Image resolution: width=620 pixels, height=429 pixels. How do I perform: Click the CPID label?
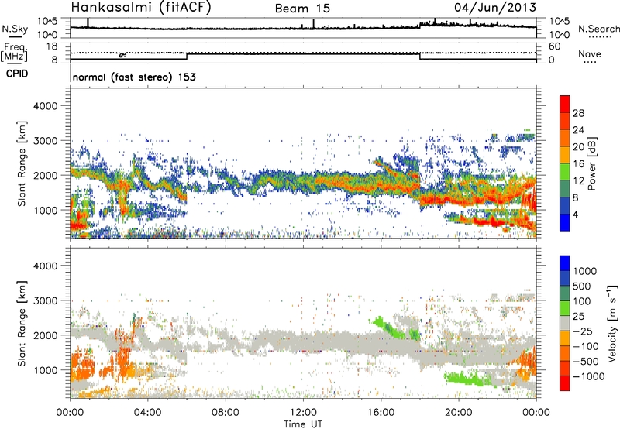point(17,74)
